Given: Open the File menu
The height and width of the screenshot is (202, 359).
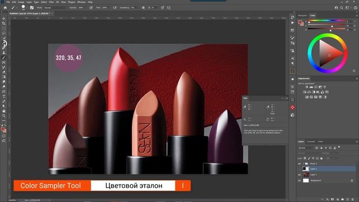Looking at the screenshot, I should point(8,2).
